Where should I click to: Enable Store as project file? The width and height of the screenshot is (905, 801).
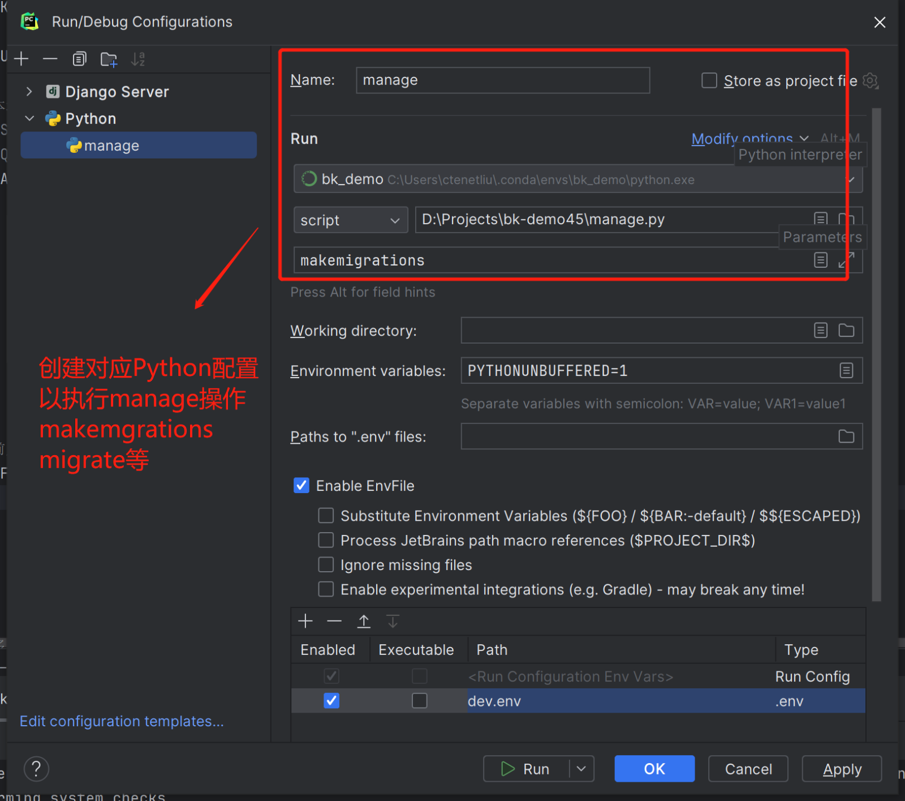pos(709,80)
